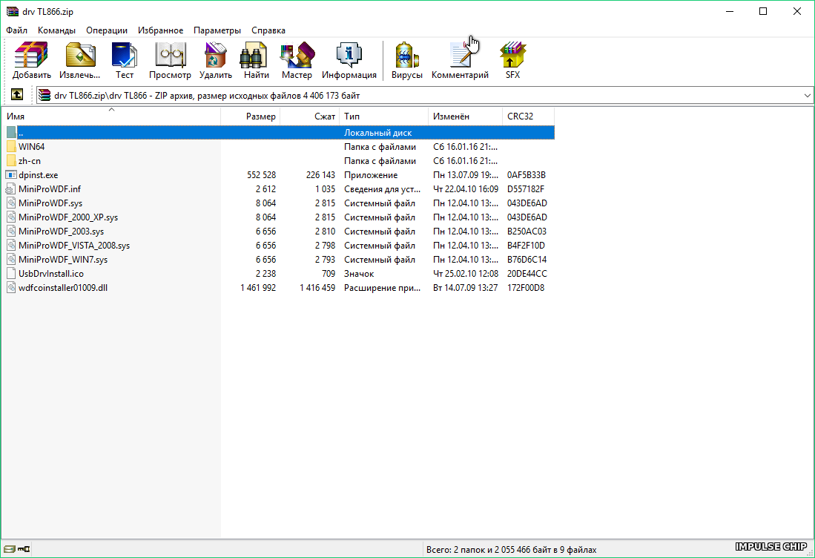The height and width of the screenshot is (558, 815).
Task: Click the key password icon in status bar
Action: click(x=24, y=548)
